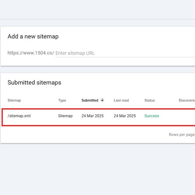Click the underline beneath the sitemap URL field
195x195 pixels.
coord(125,57)
